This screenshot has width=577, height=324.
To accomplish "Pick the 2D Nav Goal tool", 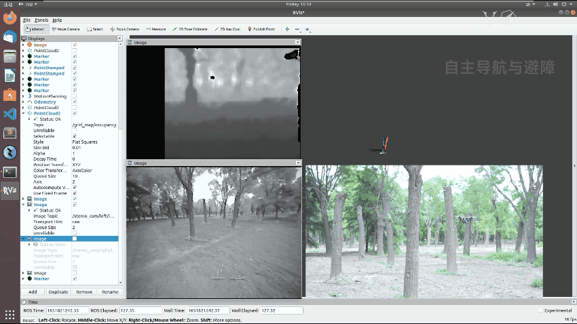I will point(229,29).
